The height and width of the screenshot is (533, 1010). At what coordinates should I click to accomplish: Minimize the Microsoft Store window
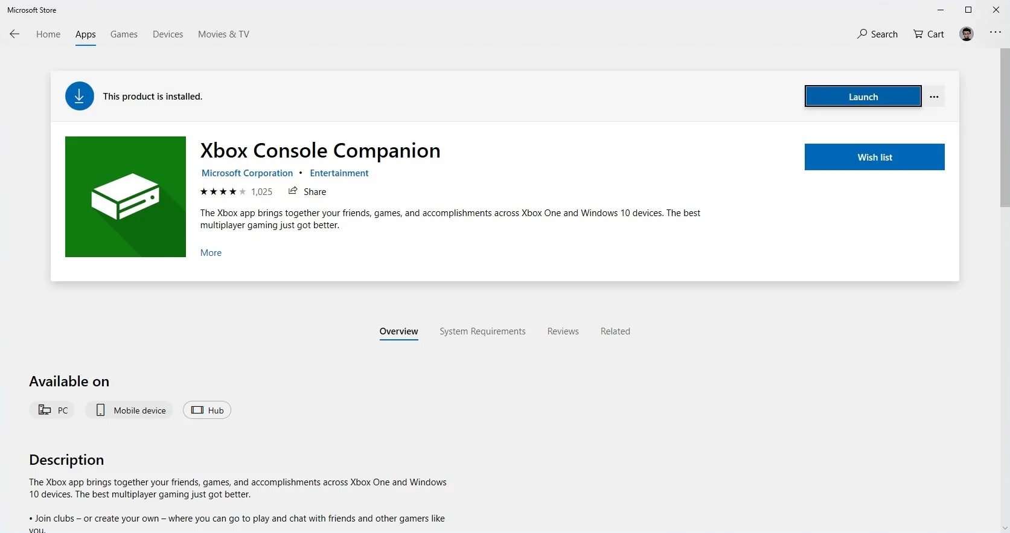pos(941,10)
